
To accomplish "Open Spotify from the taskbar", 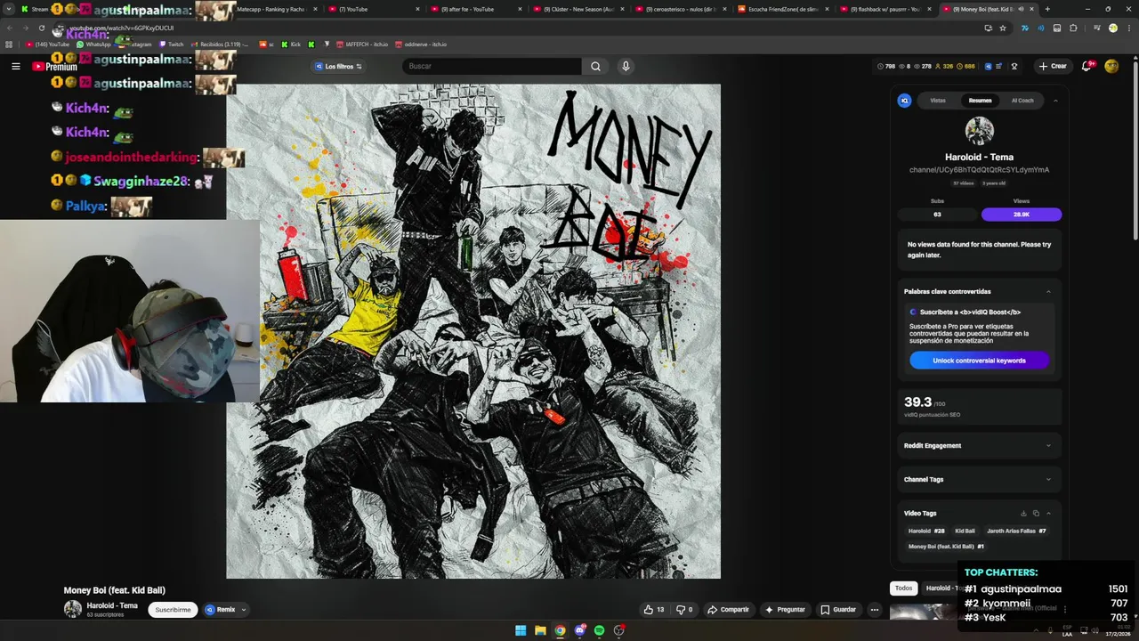I will (599, 630).
